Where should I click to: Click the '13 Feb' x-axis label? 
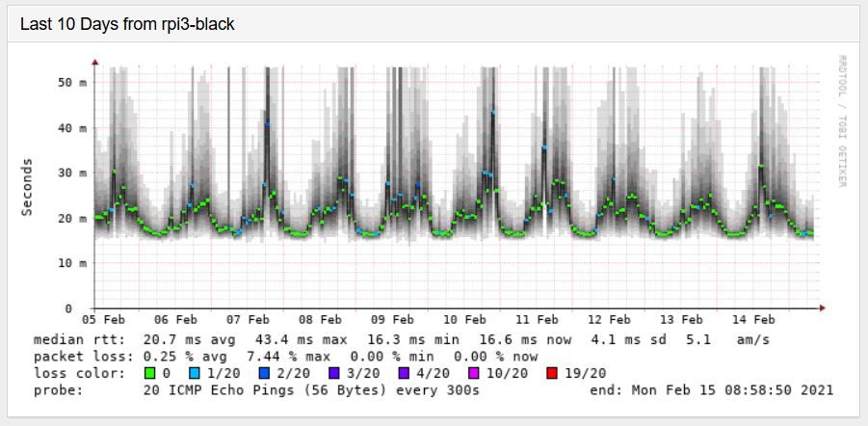(681, 320)
